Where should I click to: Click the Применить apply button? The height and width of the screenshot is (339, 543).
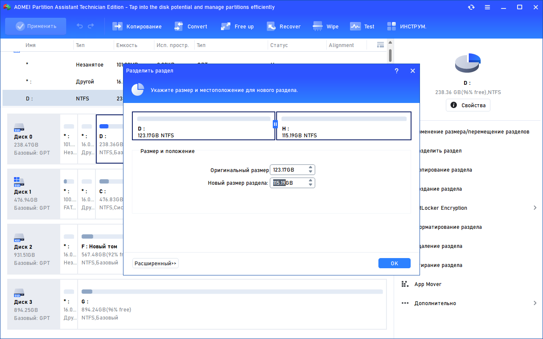[36, 26]
